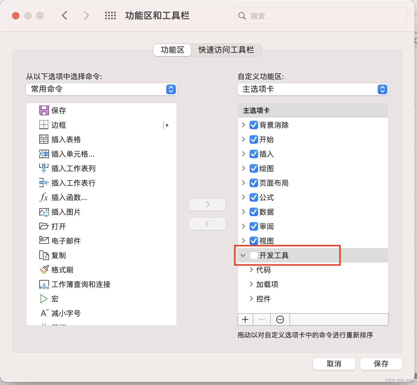Click the 取消 button
The height and width of the screenshot is (385, 417).
coord(334,364)
